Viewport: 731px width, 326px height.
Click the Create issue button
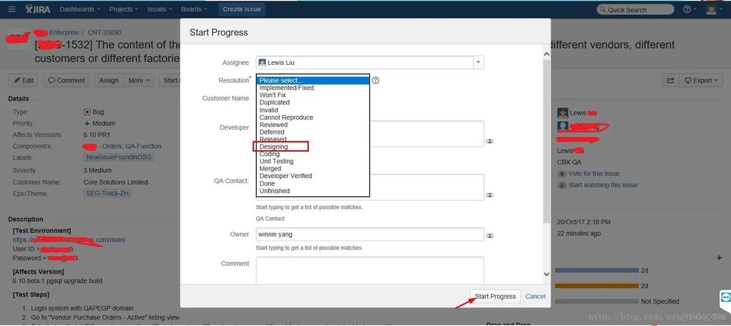click(x=241, y=9)
